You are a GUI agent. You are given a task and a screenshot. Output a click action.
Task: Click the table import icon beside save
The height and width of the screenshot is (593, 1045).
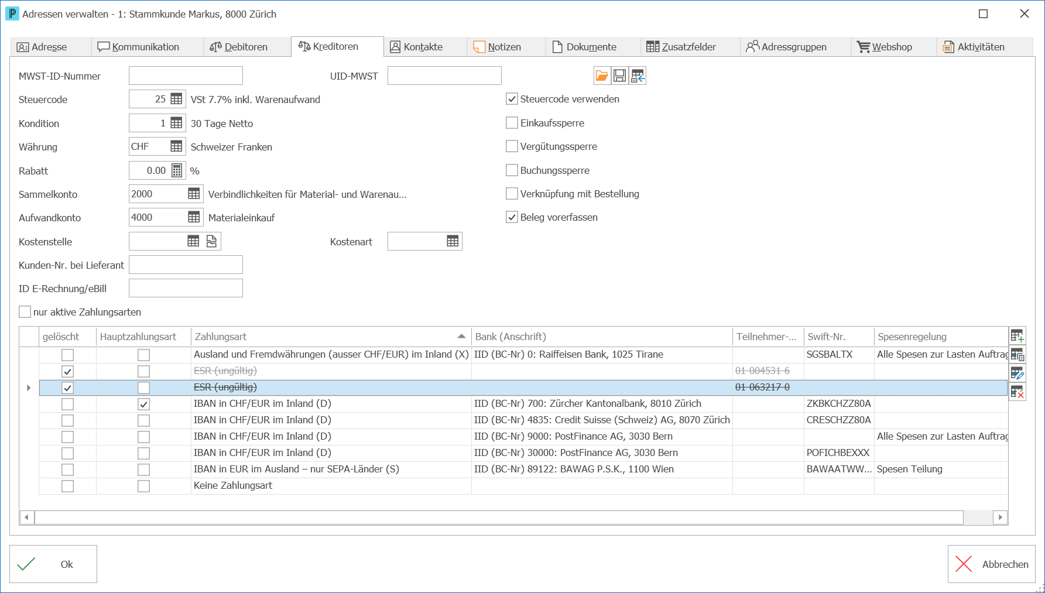[638, 76]
